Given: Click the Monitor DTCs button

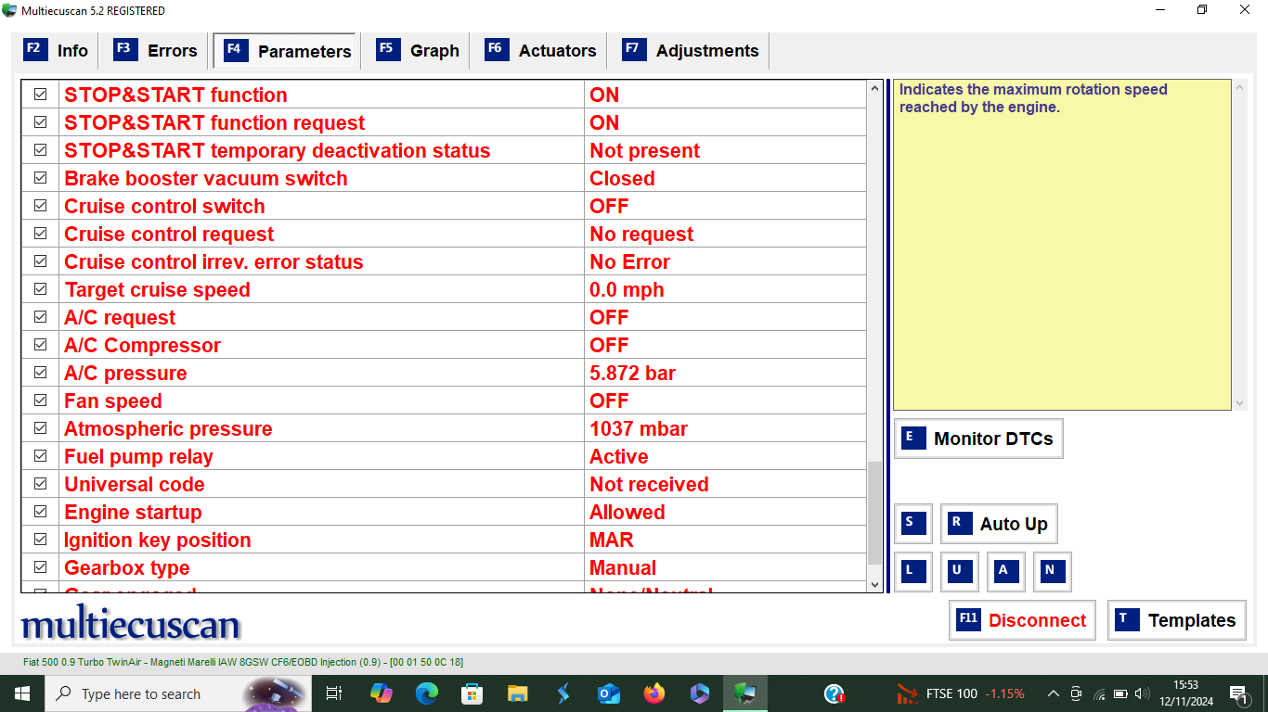Looking at the screenshot, I should (977, 439).
